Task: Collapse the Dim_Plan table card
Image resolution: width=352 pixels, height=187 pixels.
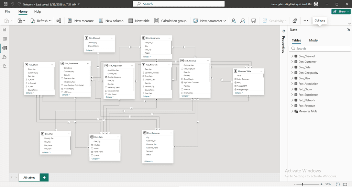Action: pos(46,152)
